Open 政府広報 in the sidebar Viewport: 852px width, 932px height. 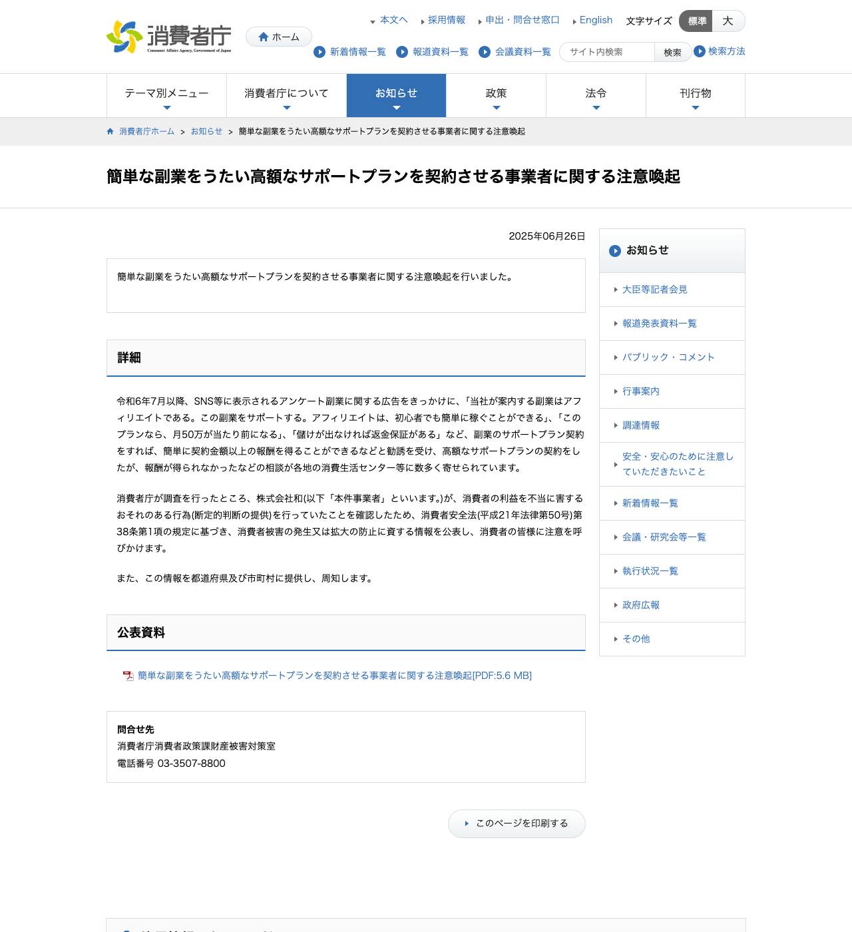coord(672,605)
